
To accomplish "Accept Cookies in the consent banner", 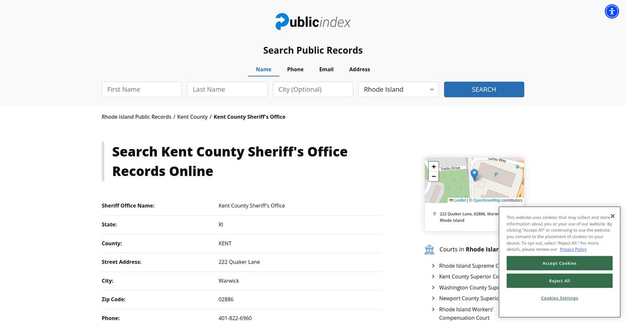I will coord(559,263).
